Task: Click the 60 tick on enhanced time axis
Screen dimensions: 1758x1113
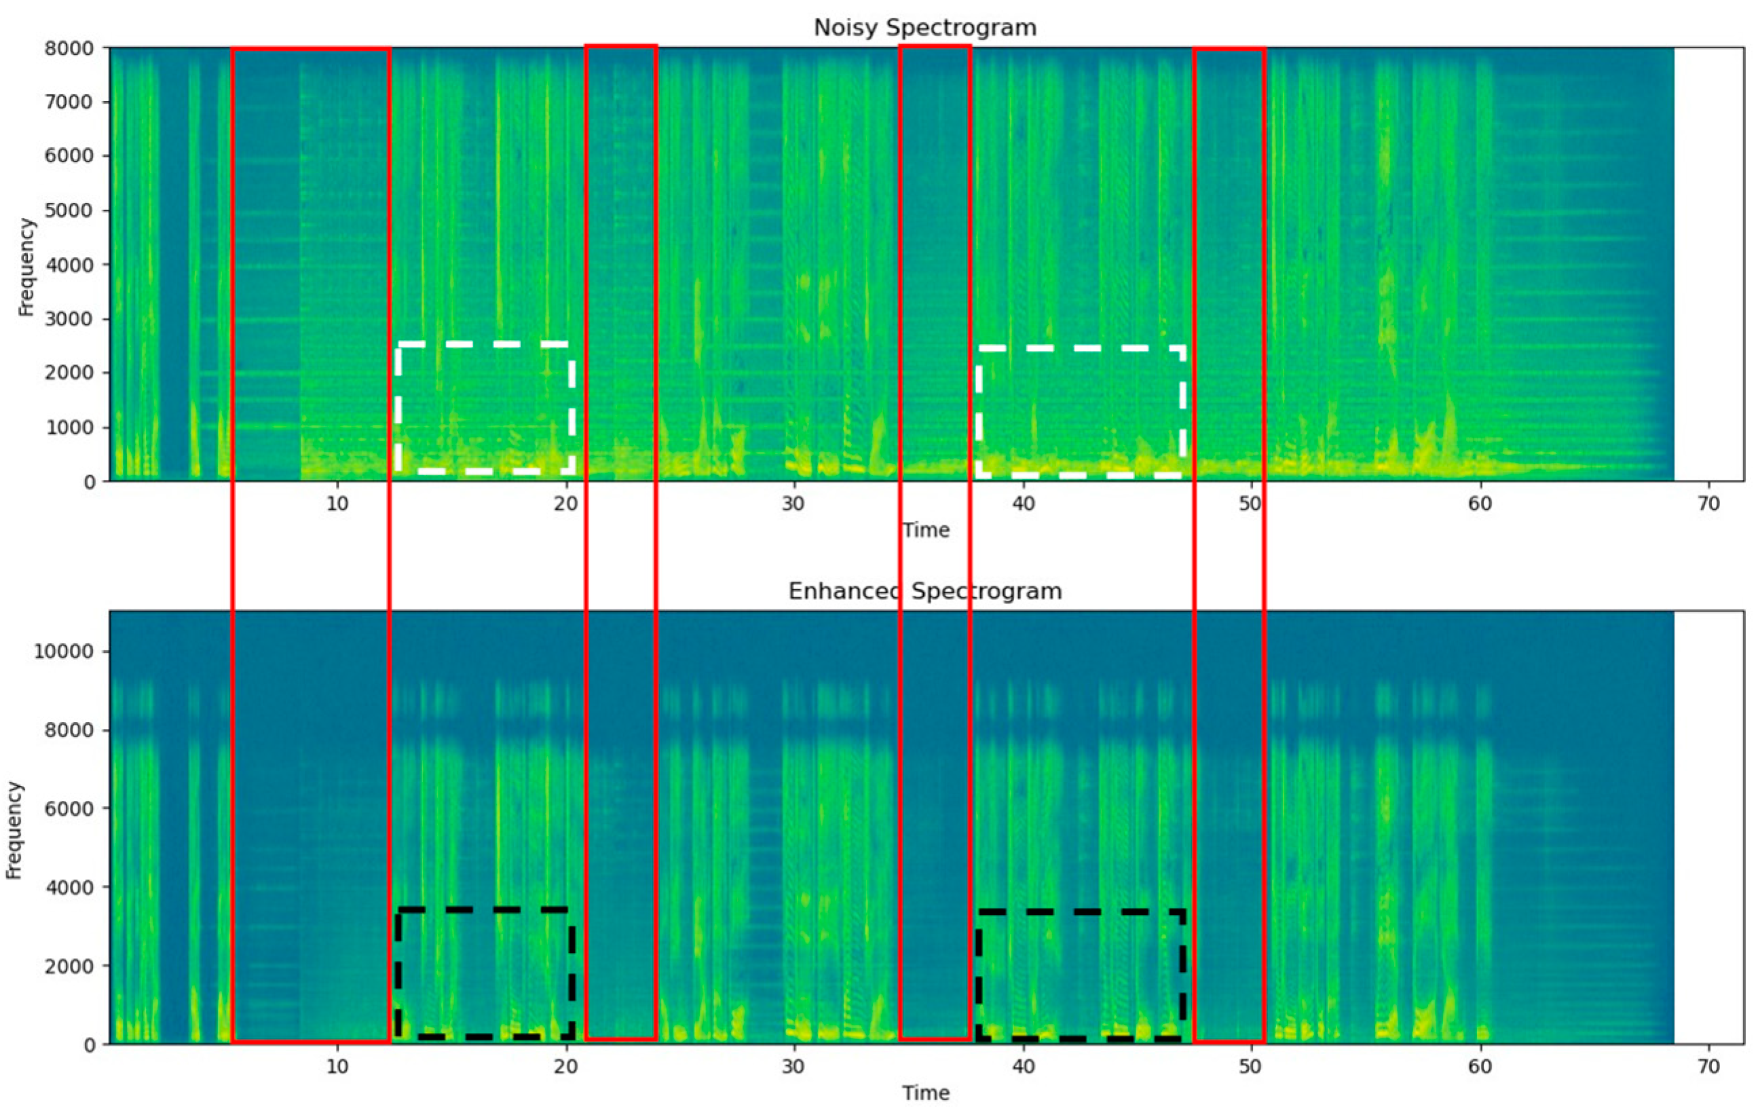Action: coord(1480,1066)
